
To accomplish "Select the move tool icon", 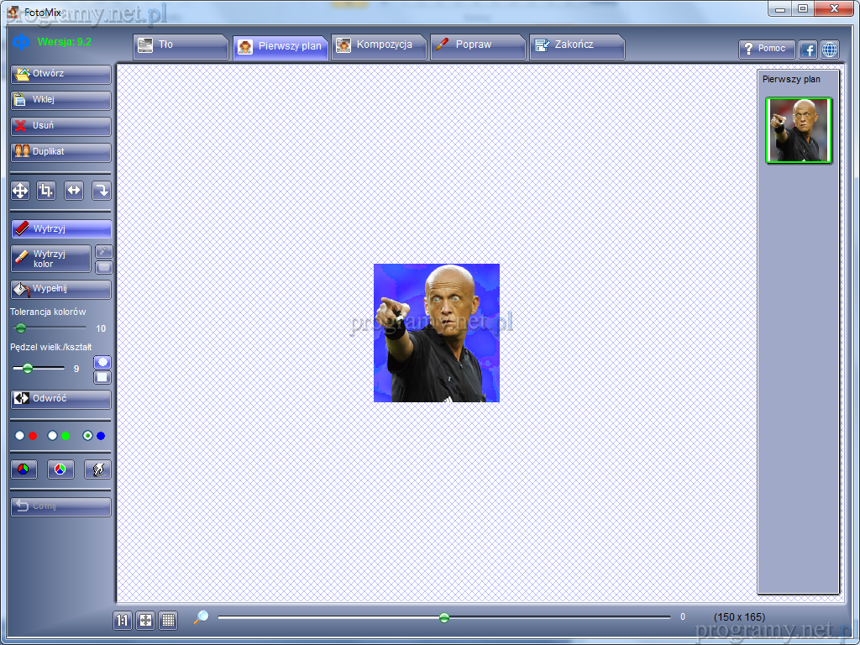I will (20, 191).
